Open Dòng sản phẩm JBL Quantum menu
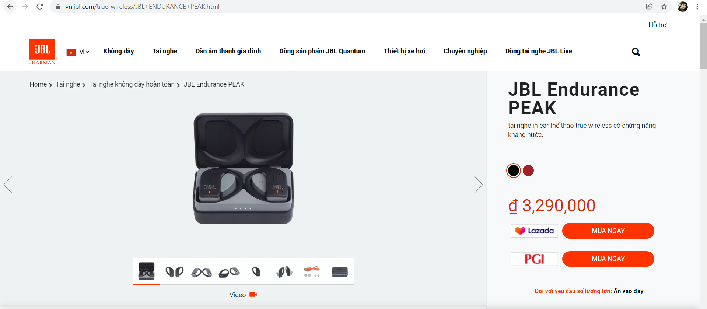The height and width of the screenshot is (309, 707). point(322,51)
